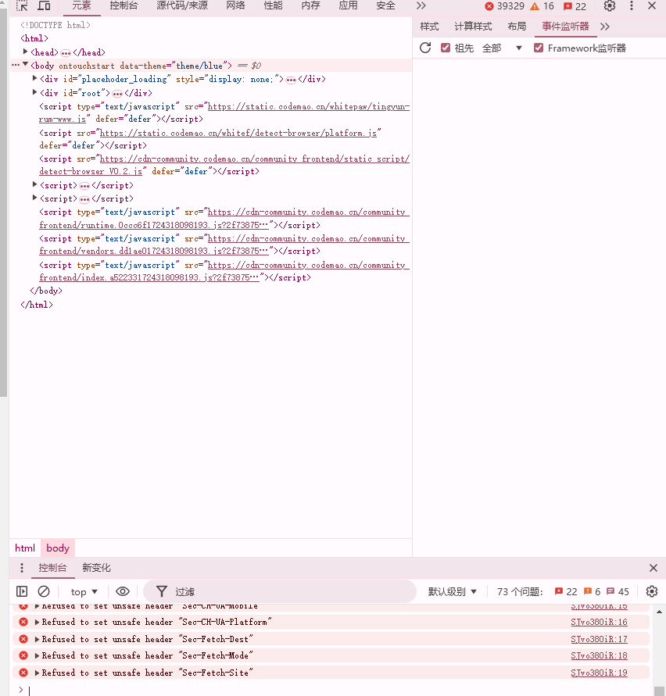The width and height of the screenshot is (666, 696).
Task: Switch to the 样式 Styles pane
Action: pos(429,27)
